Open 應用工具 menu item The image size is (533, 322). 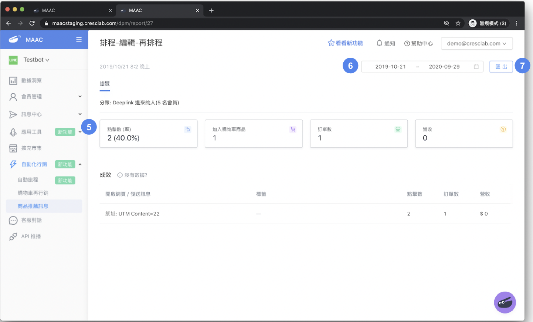coord(31,132)
